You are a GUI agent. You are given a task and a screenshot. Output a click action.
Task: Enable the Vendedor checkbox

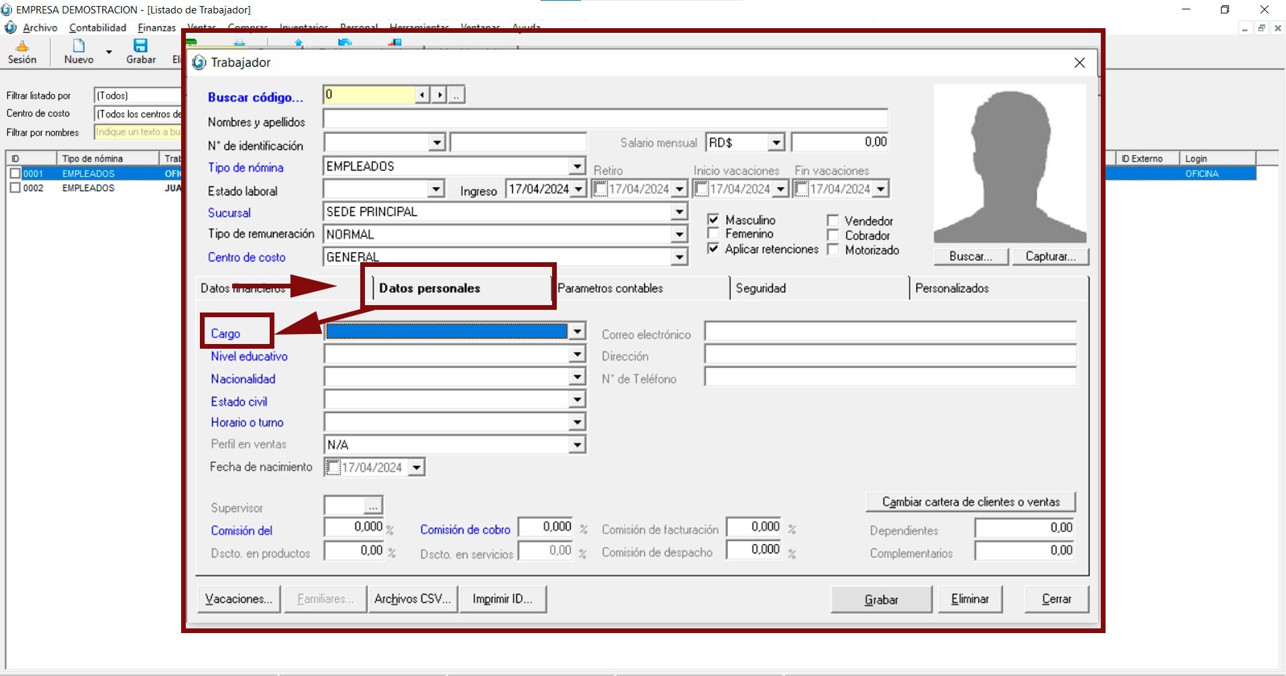tap(833, 221)
